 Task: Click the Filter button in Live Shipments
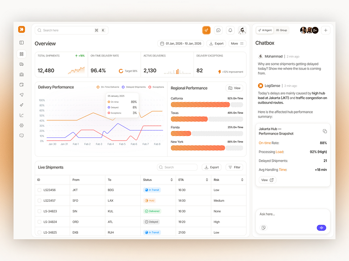click(x=234, y=168)
